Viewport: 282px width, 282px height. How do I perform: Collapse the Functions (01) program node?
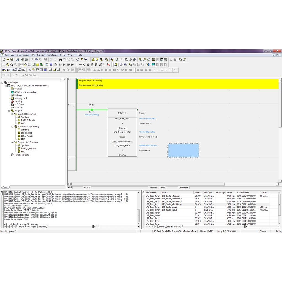tap(12, 127)
